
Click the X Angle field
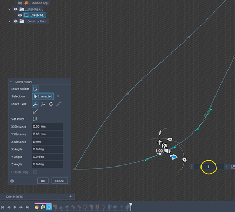click(48, 149)
